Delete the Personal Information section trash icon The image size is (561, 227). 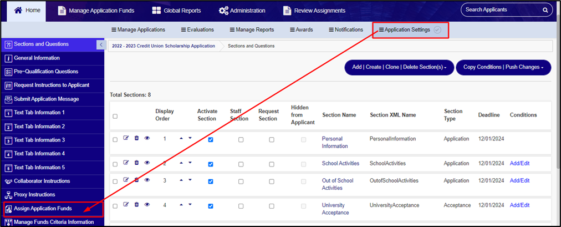(136, 138)
